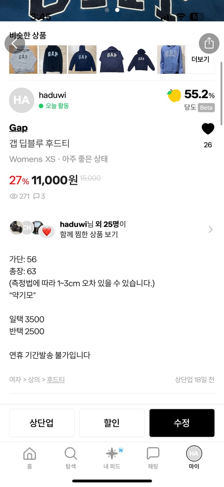The height and width of the screenshot is (487, 224).
Task: Open the Gap brand link
Action: pyautogui.click(x=18, y=128)
